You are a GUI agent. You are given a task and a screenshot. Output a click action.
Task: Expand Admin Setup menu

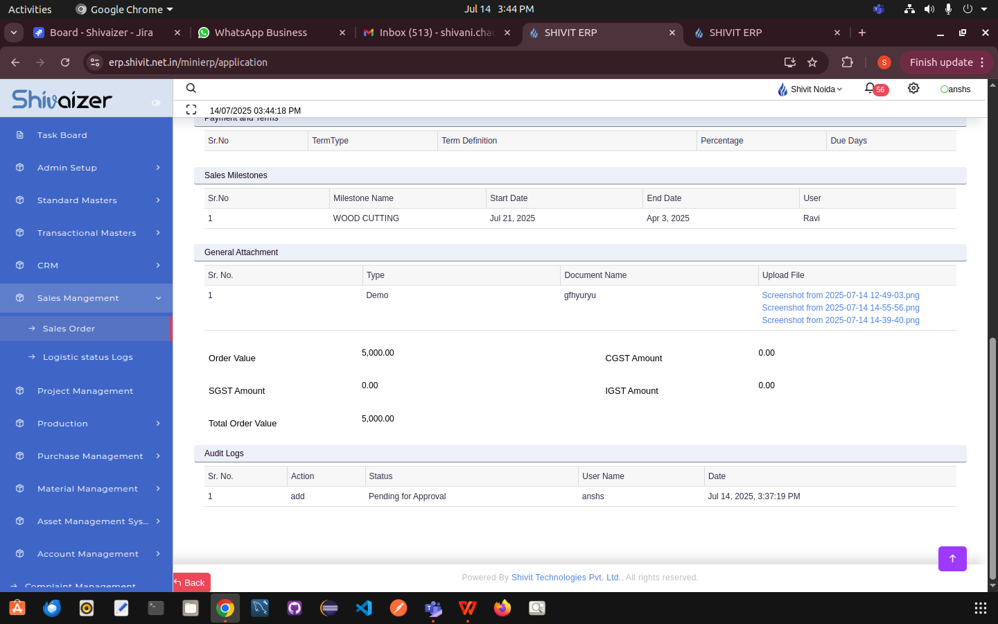click(x=87, y=168)
